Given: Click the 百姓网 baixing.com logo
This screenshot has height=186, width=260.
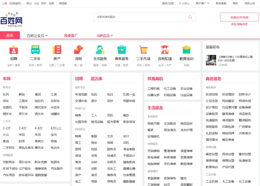Looking at the screenshot, I should click(x=11, y=19).
